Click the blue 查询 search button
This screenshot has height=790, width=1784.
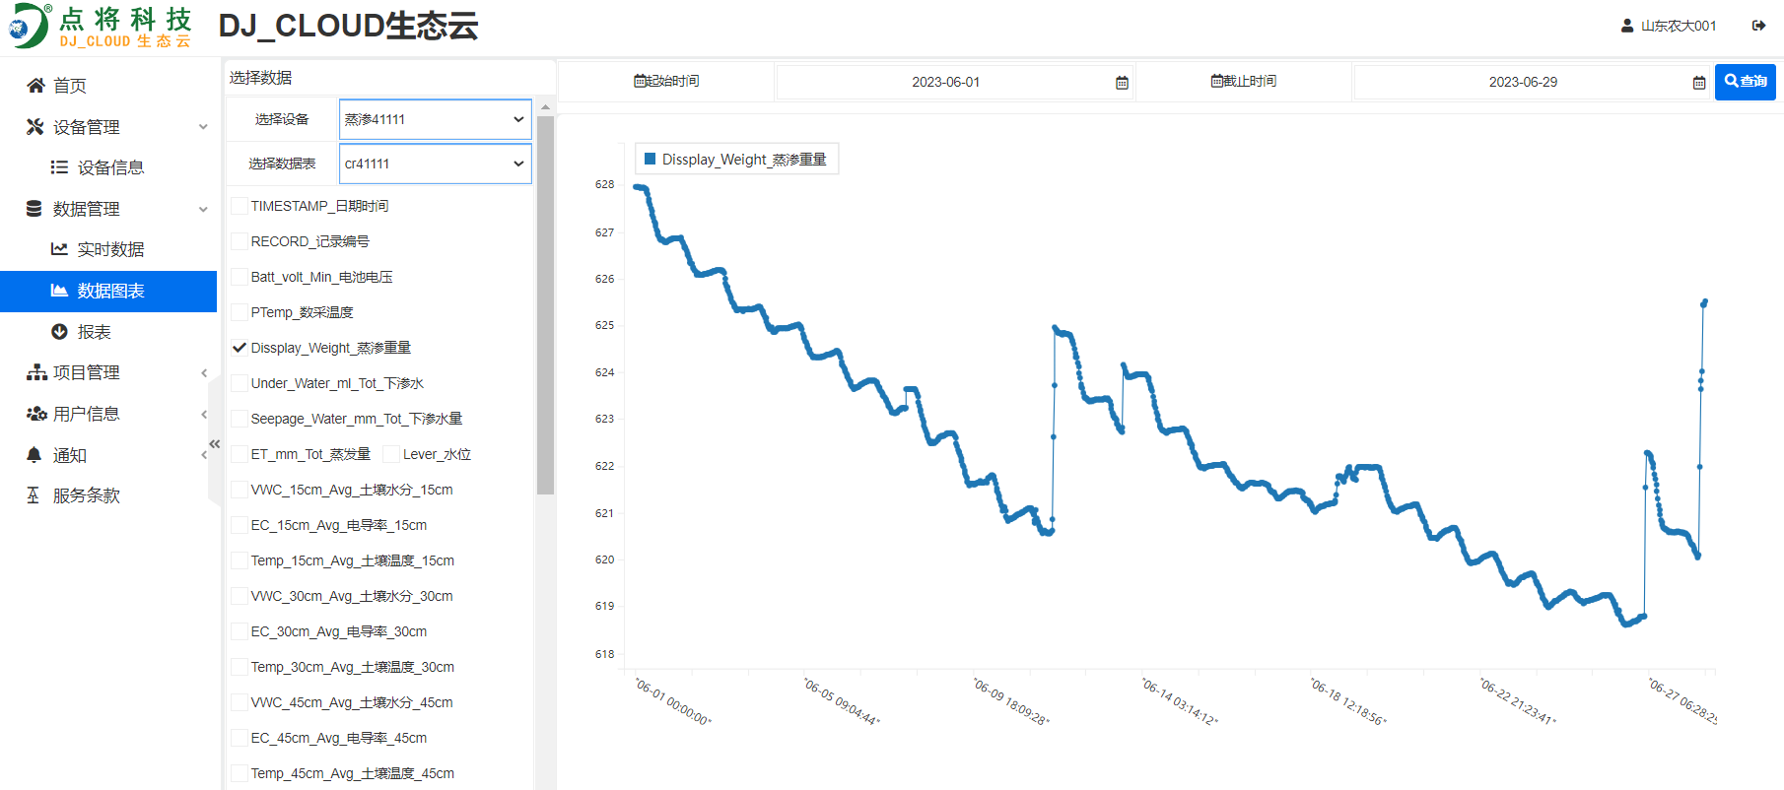point(1745,82)
